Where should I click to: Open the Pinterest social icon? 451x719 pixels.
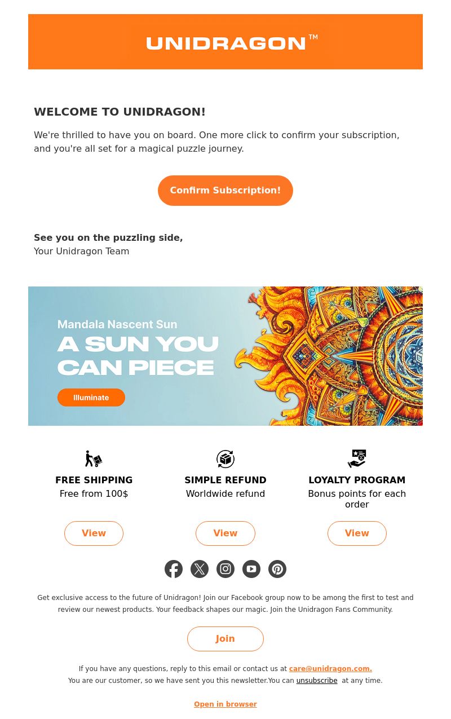coord(277,569)
